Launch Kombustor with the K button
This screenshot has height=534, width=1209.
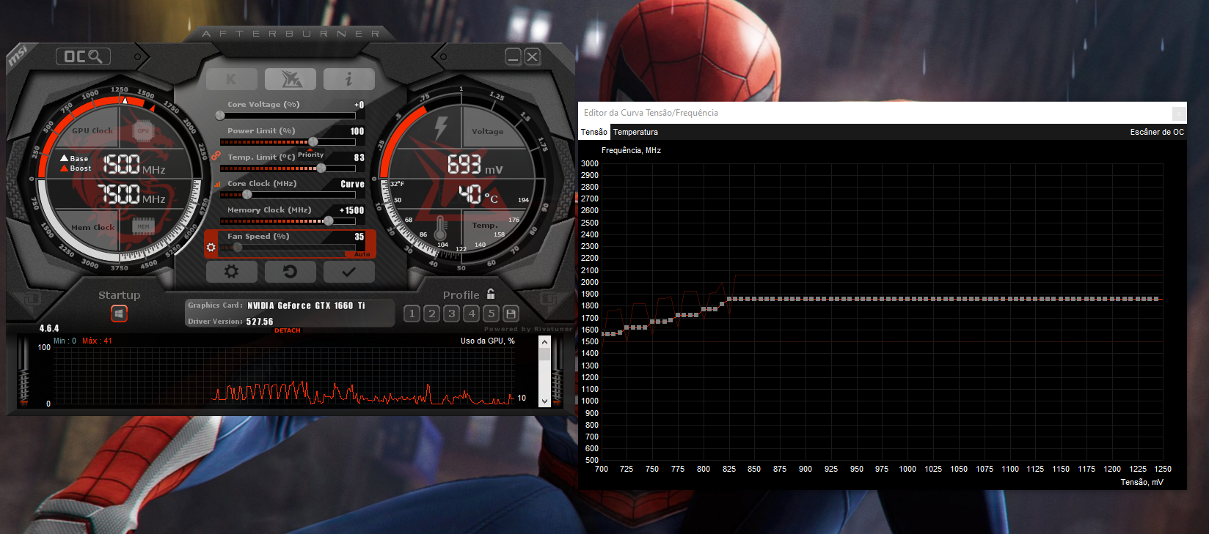(x=232, y=79)
